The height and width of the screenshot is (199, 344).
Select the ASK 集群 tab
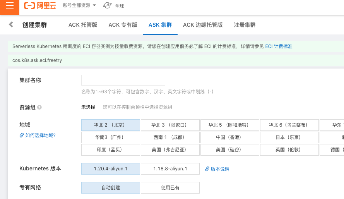point(160,25)
